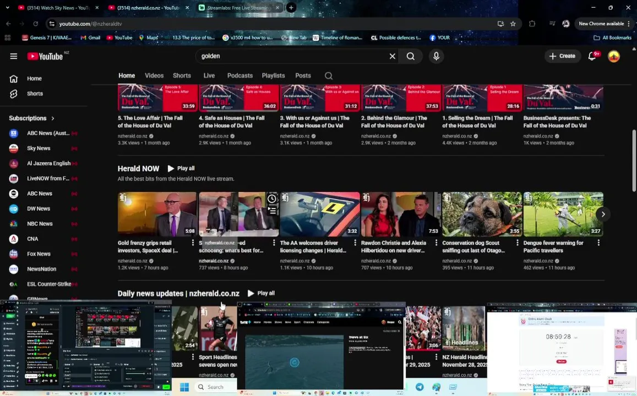Open the All Bookmarks folder
Image resolution: width=637 pixels, height=396 pixels.
coord(613,38)
